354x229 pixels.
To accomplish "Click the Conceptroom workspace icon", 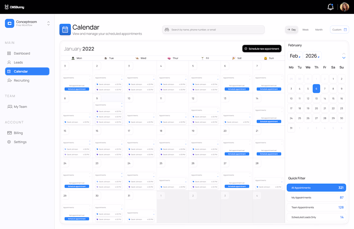I will point(9,23).
